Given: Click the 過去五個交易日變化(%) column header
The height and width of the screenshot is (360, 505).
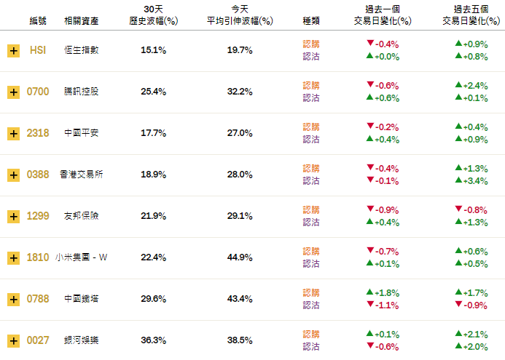Looking at the screenshot, I should (x=471, y=15).
